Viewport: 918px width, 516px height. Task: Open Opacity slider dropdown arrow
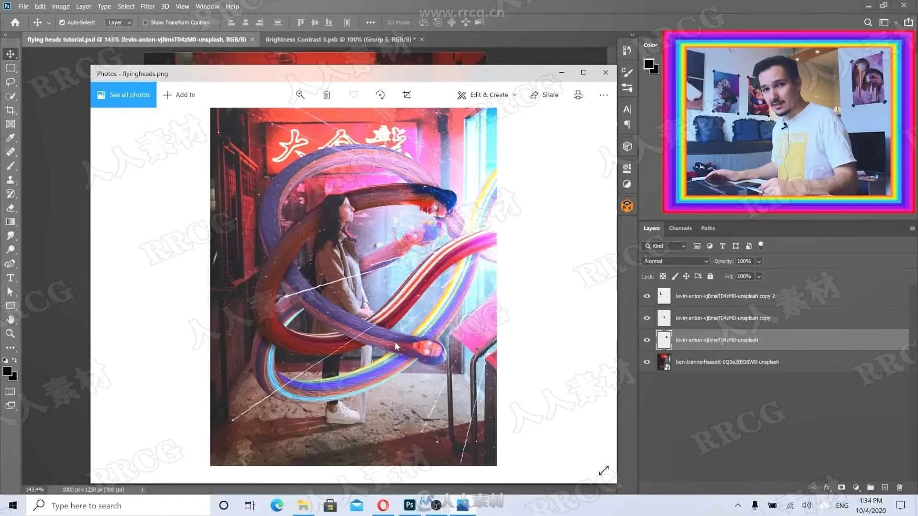[759, 261]
